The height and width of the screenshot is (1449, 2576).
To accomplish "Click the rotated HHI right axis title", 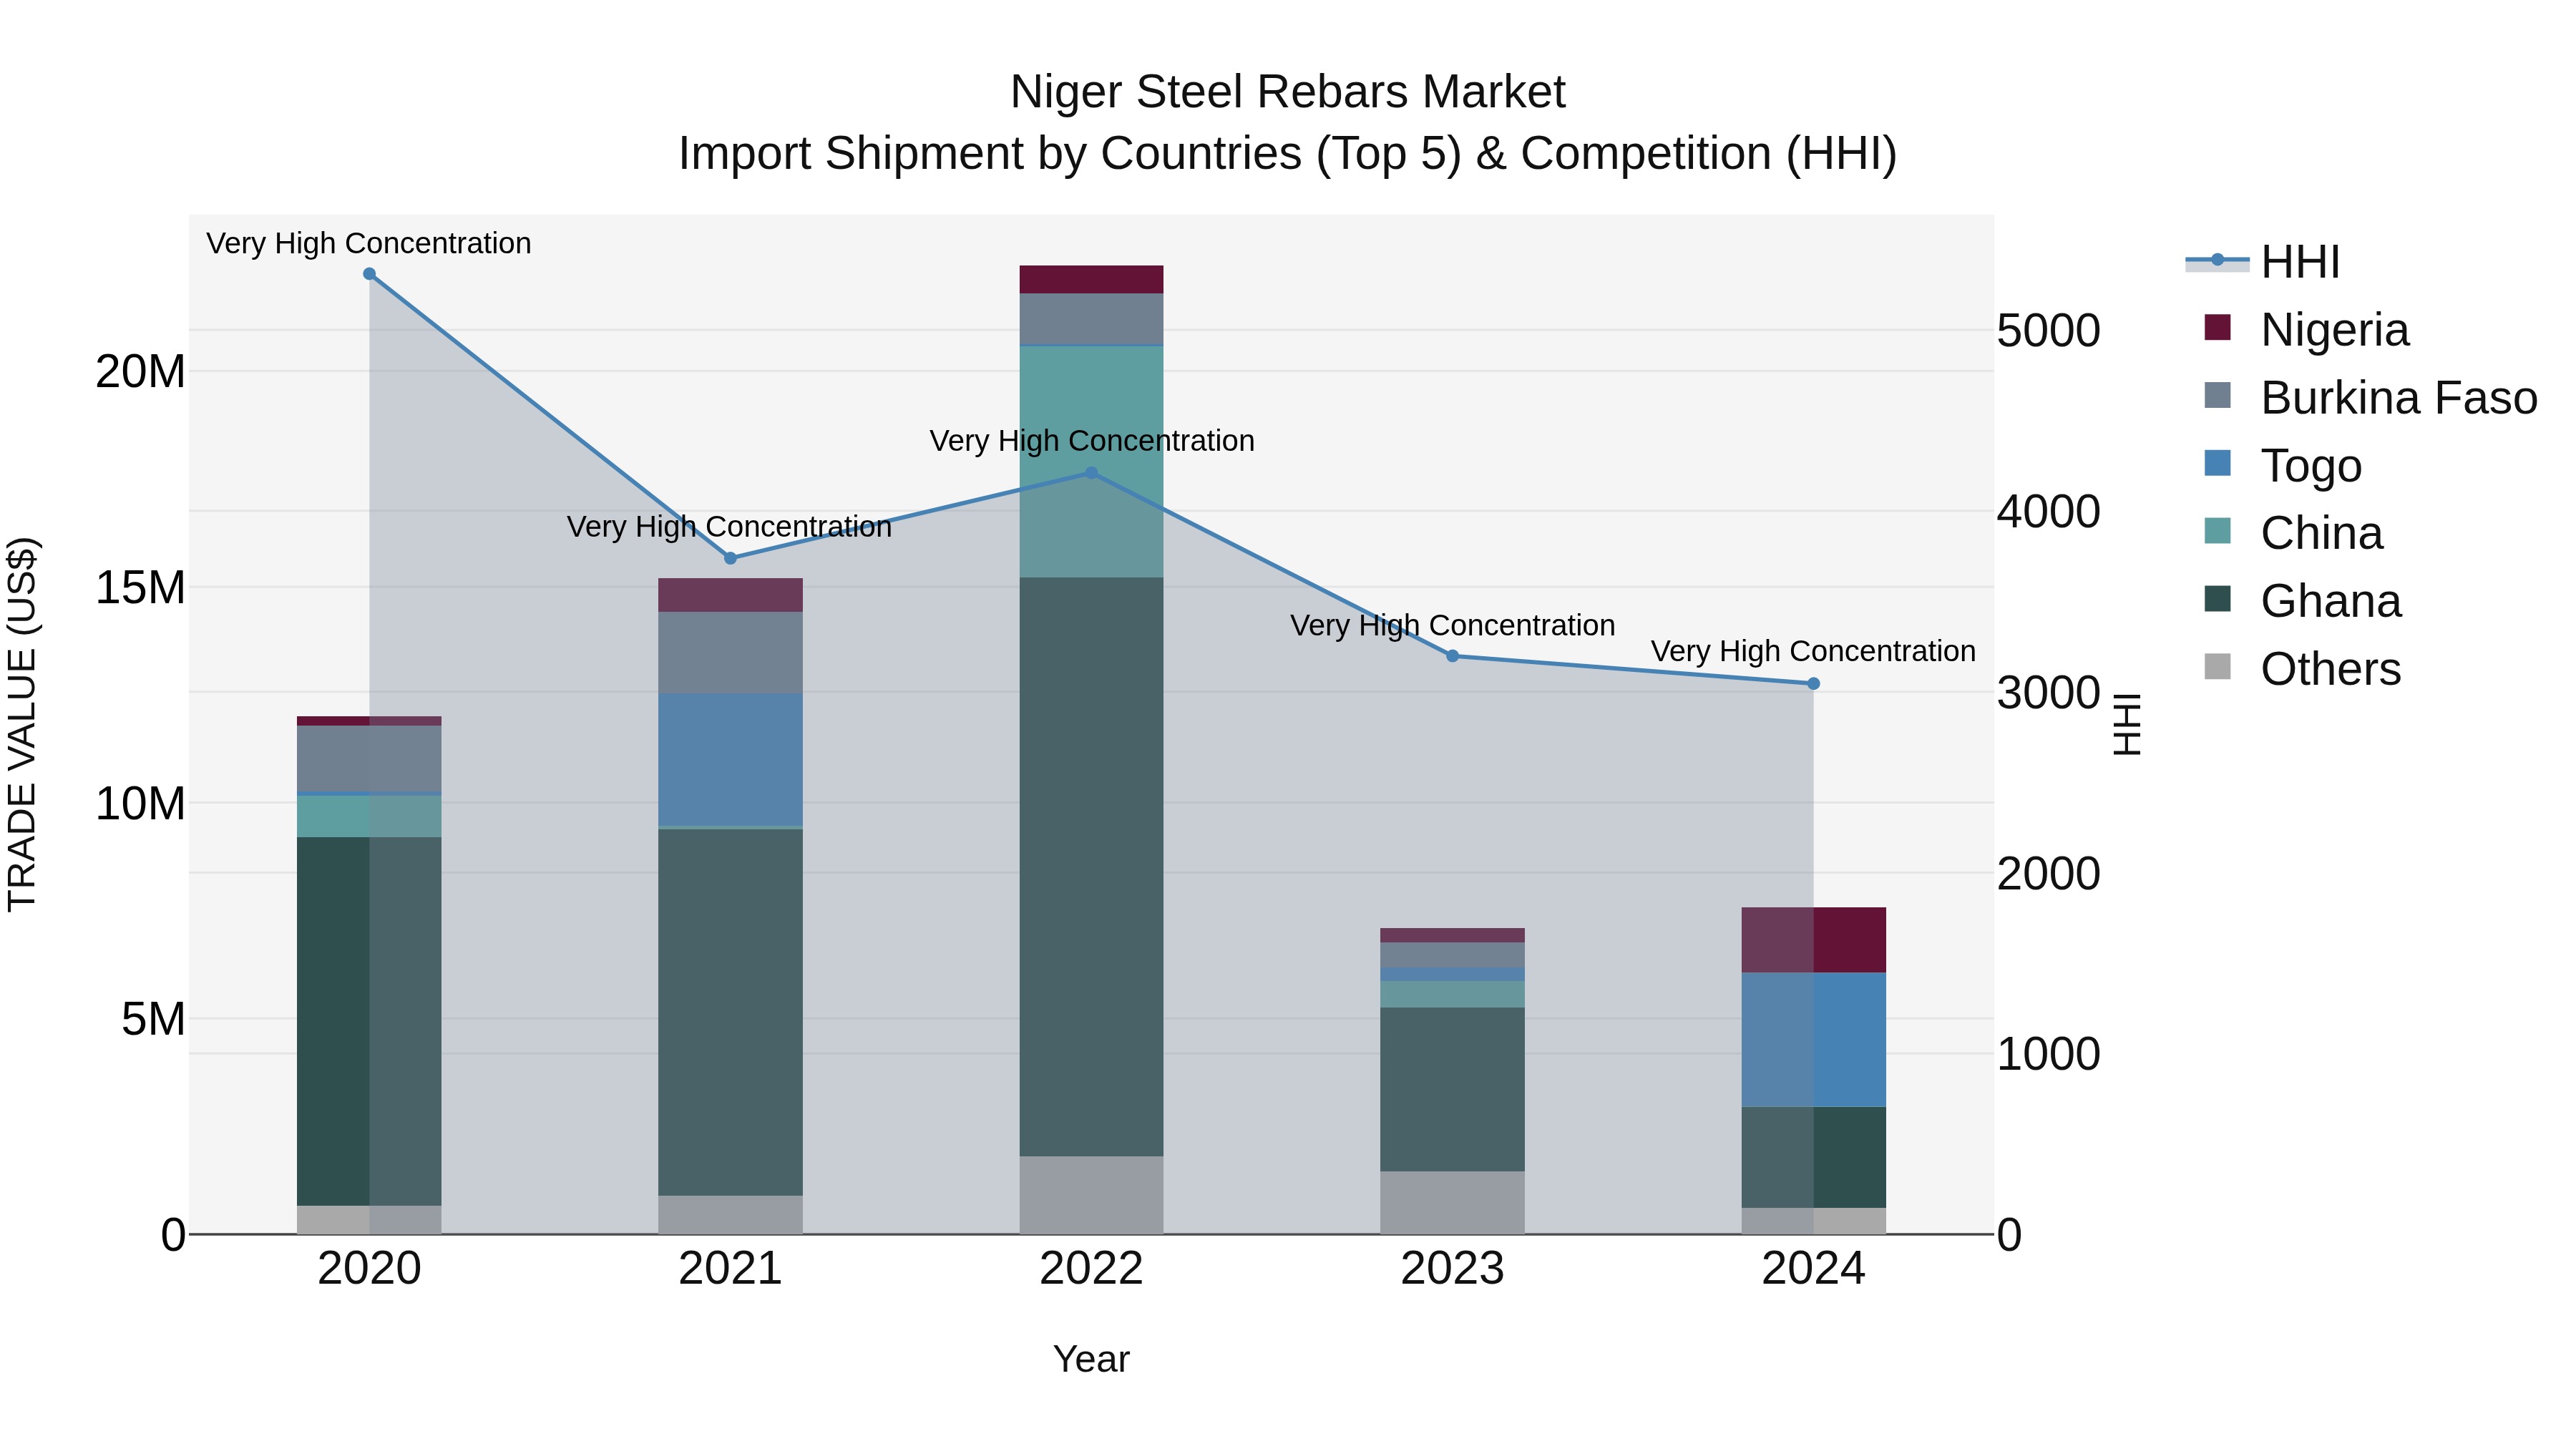I will (2128, 724).
